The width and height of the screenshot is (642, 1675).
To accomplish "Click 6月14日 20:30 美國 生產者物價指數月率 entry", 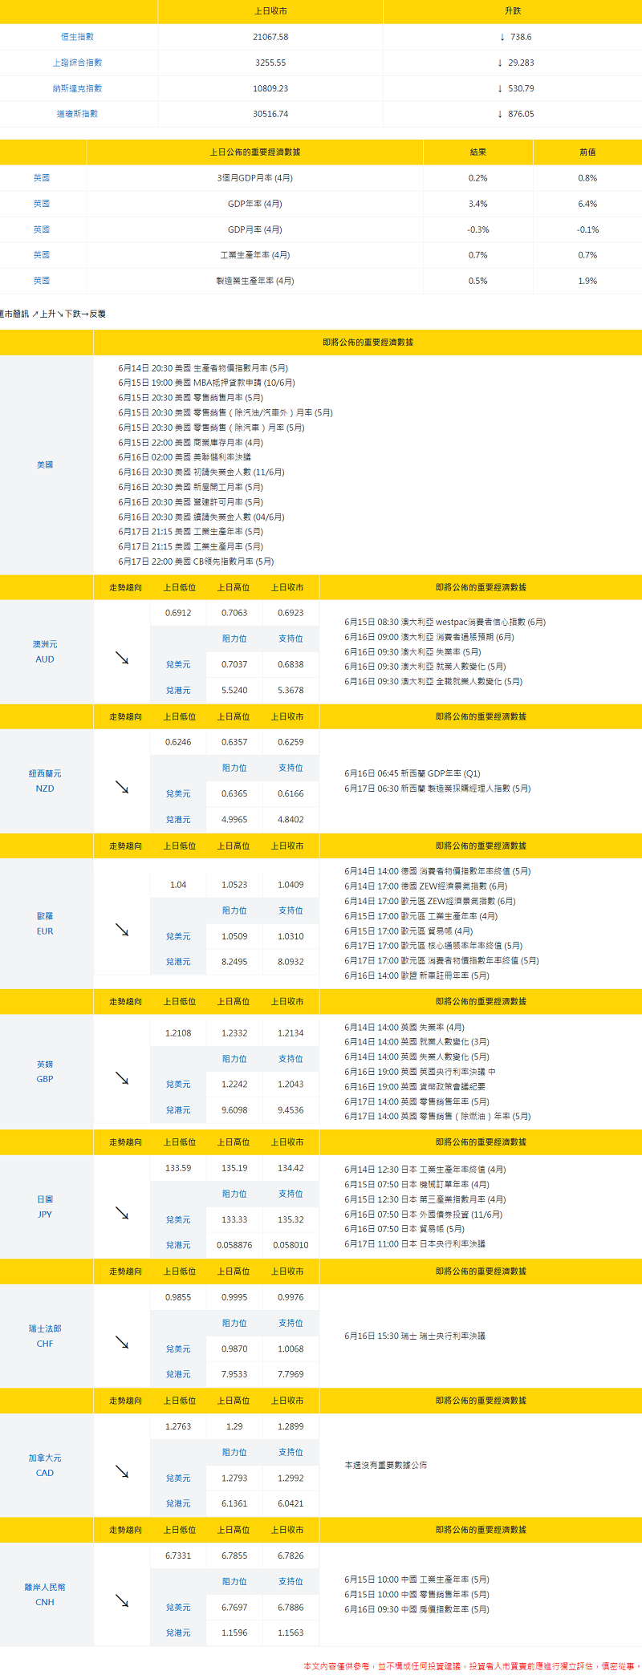I will (203, 368).
